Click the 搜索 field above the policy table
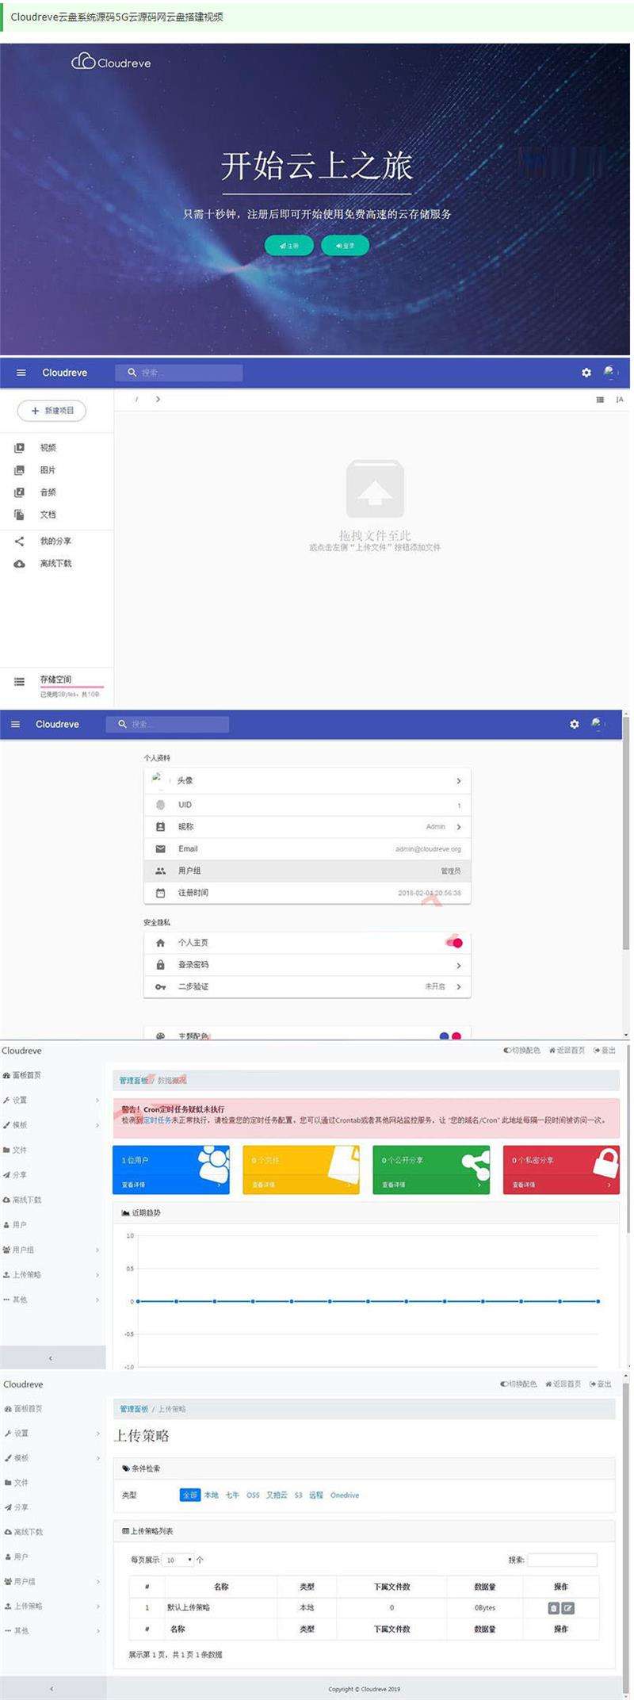The width and height of the screenshot is (634, 1700). point(563,1560)
